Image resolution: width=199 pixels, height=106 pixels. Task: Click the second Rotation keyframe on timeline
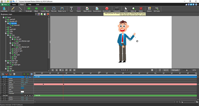63,84
